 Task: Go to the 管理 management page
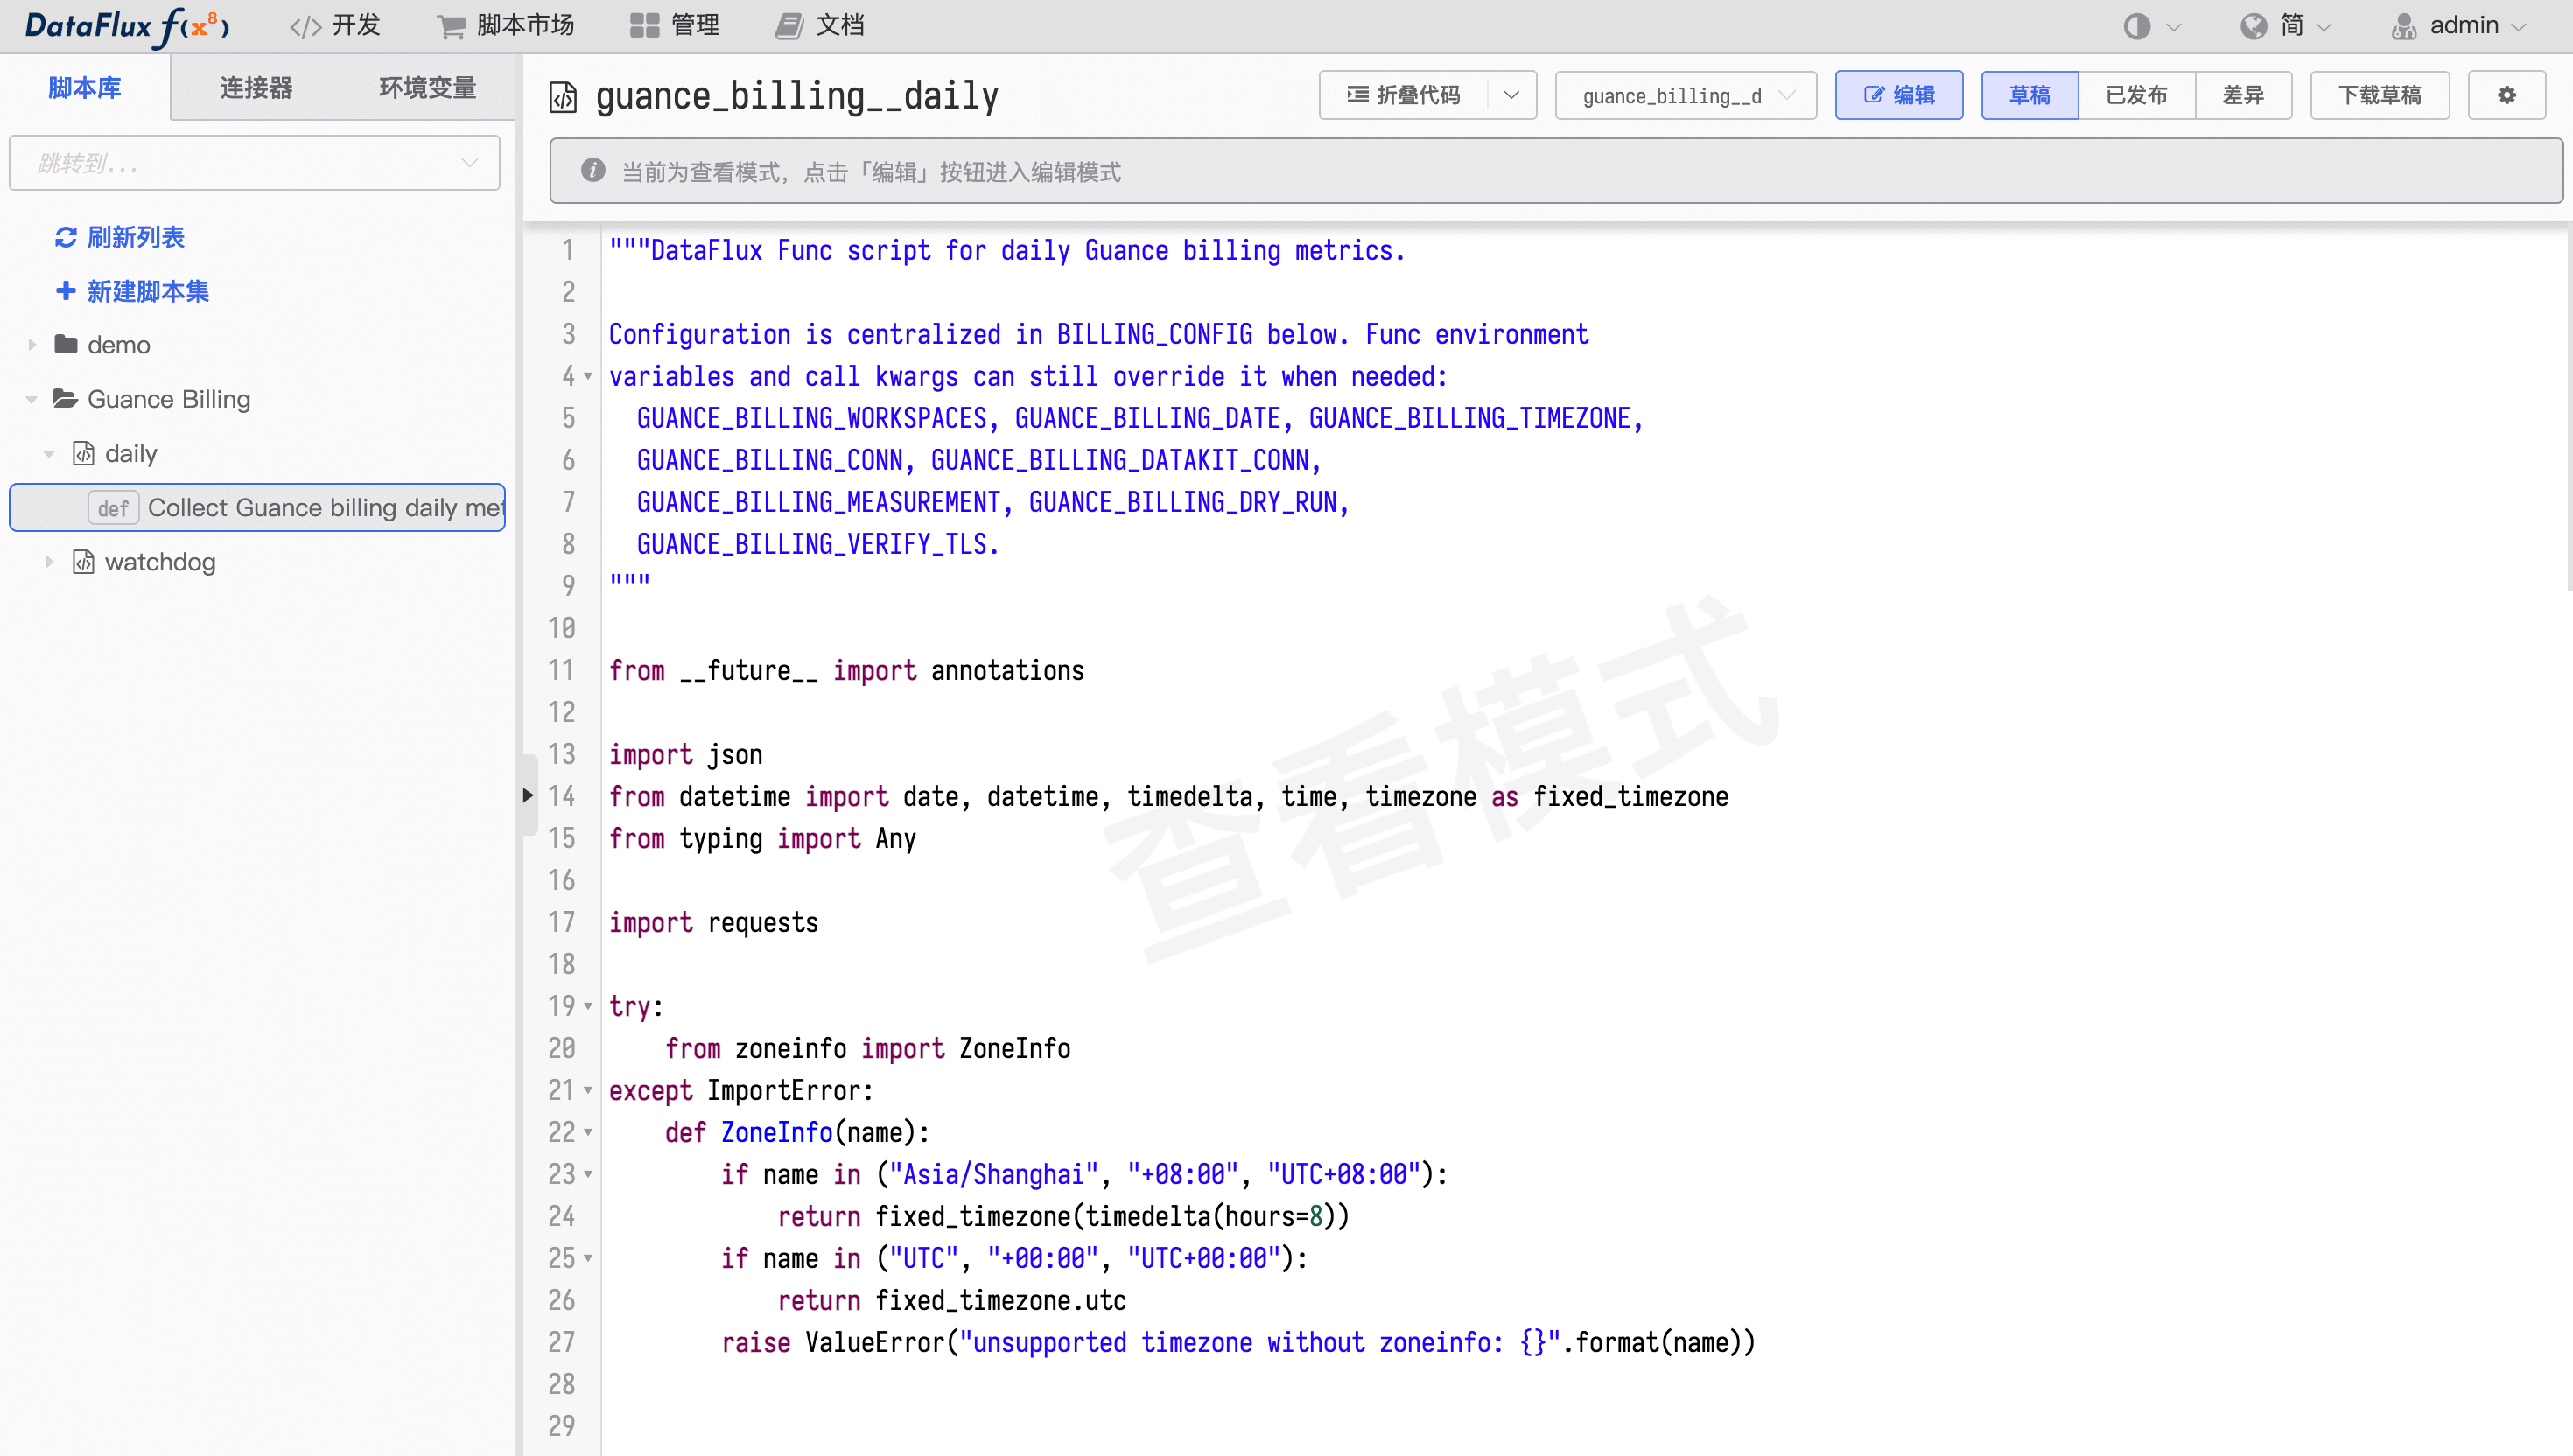[x=675, y=26]
